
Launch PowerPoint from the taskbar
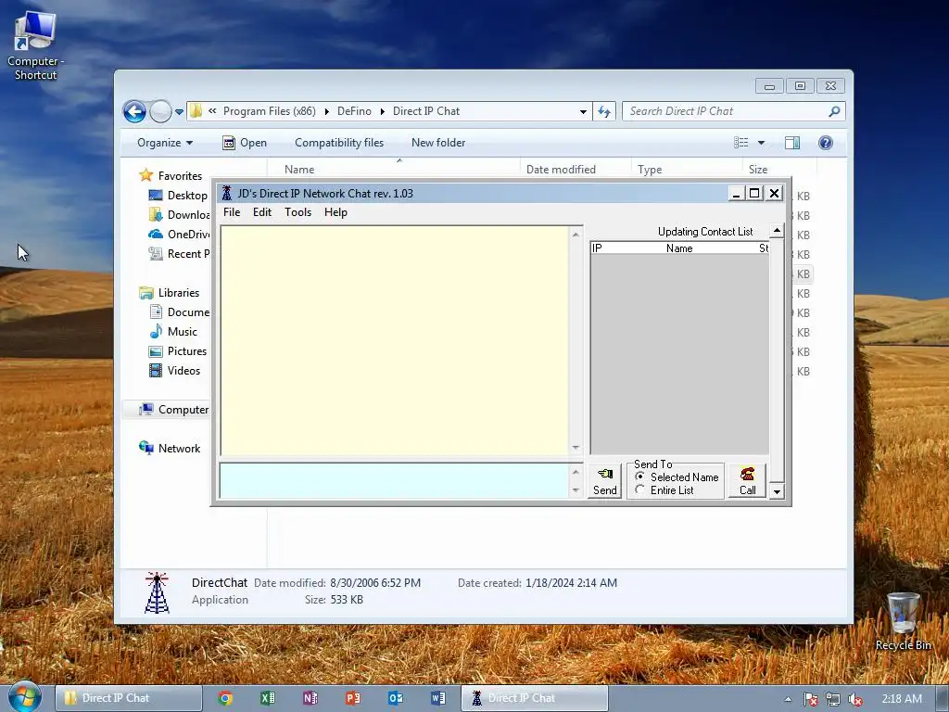coord(353,698)
